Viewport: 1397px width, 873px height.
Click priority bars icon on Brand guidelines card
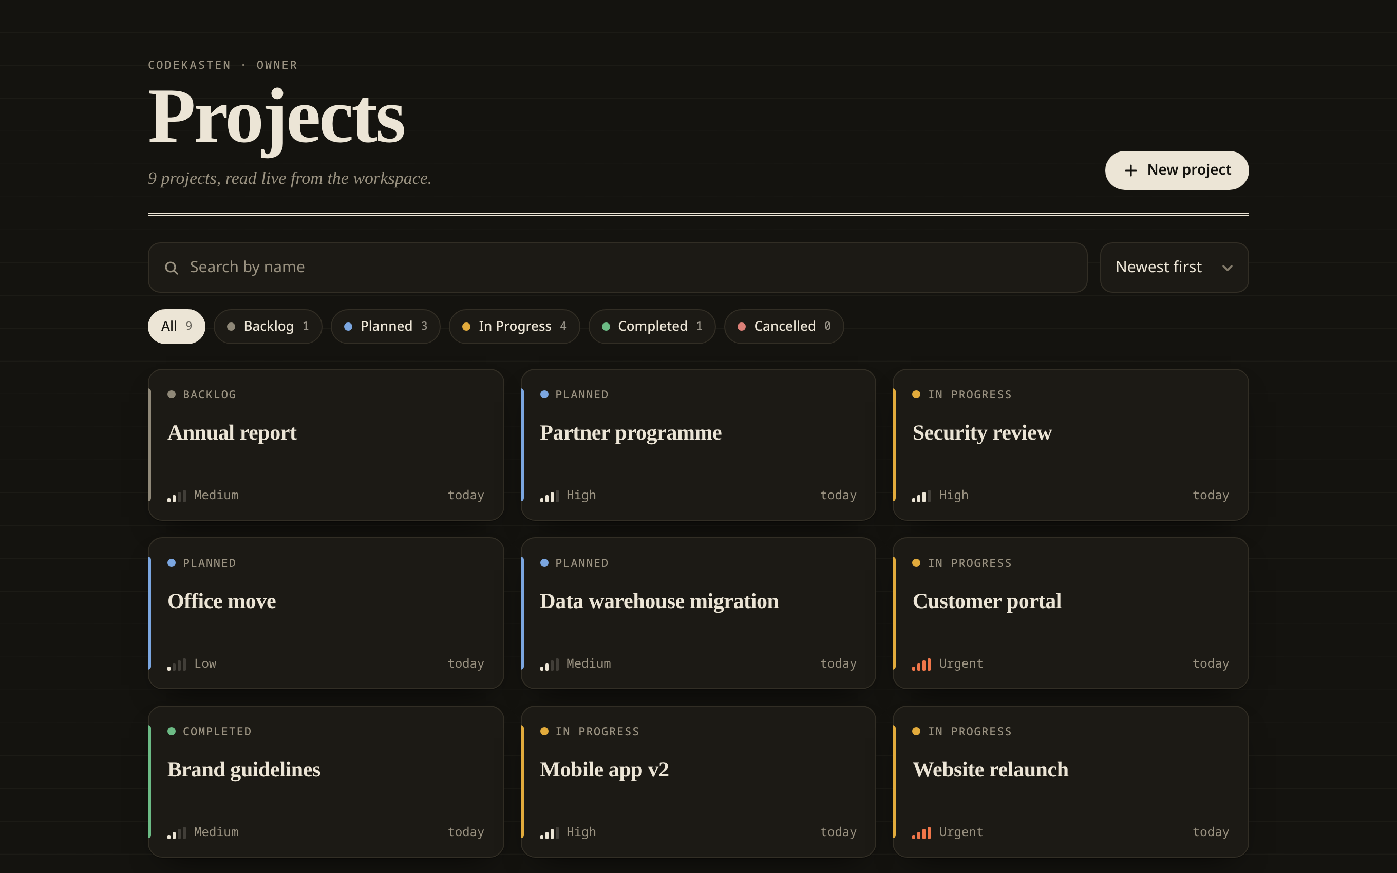[177, 833]
